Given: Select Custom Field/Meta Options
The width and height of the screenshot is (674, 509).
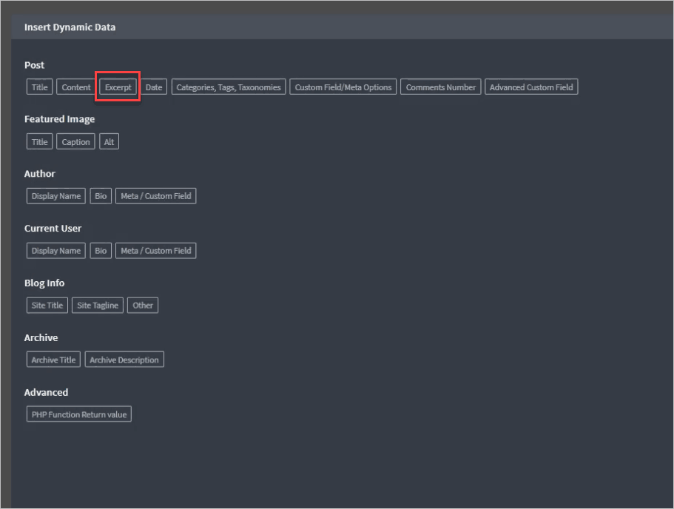Looking at the screenshot, I should 343,87.
